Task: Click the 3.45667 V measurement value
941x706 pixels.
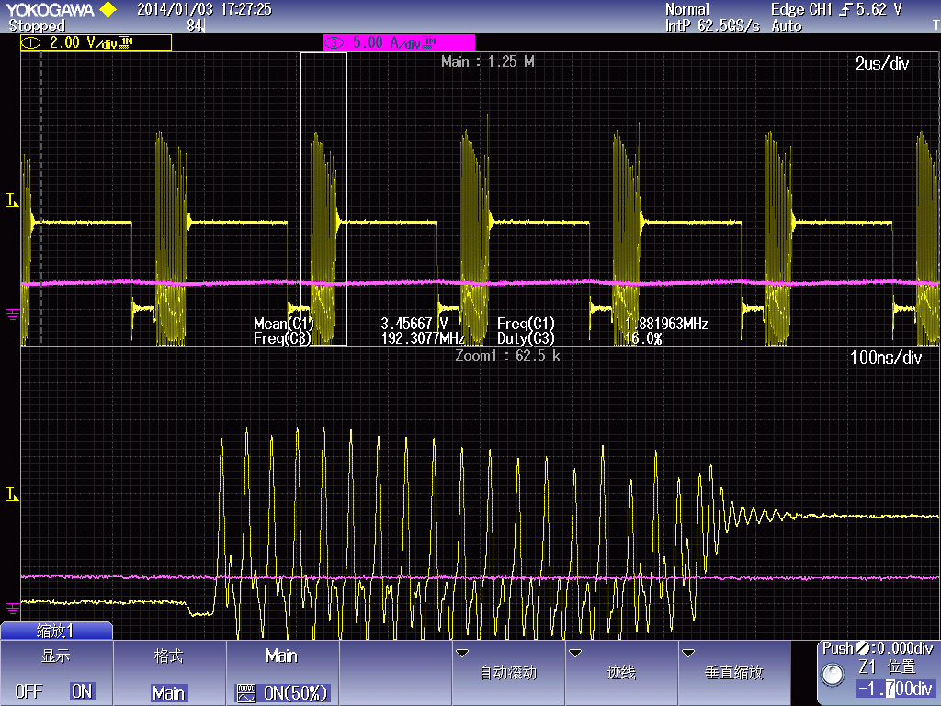Action: [414, 324]
